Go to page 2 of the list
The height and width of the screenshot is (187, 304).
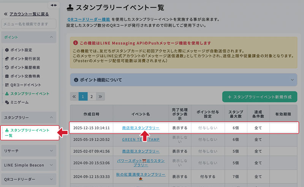click(x=92, y=96)
